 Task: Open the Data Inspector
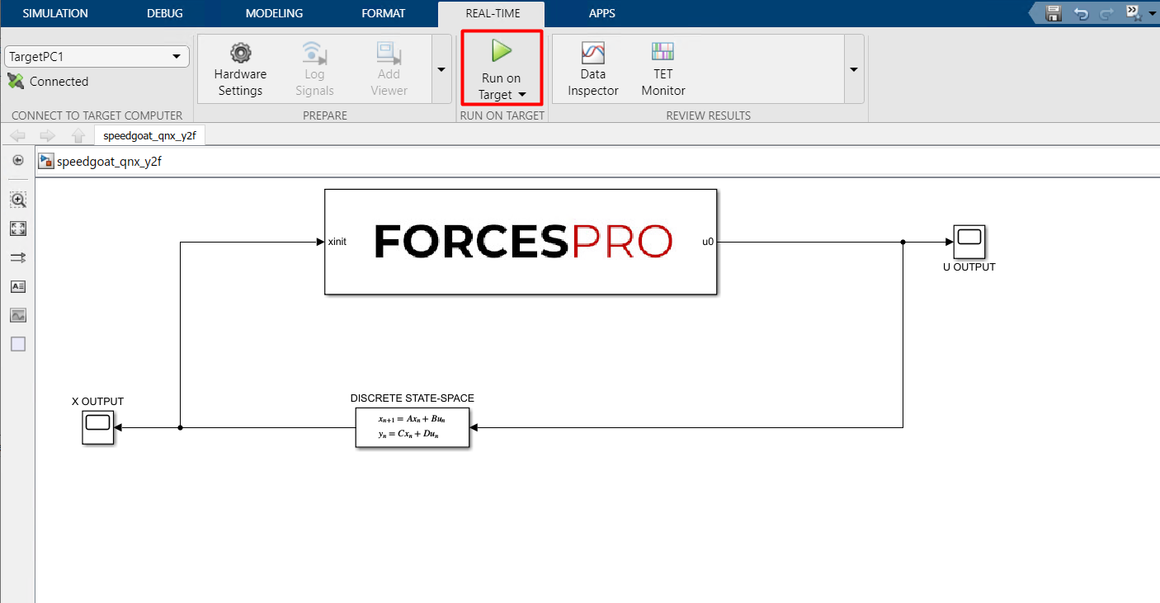[592, 54]
